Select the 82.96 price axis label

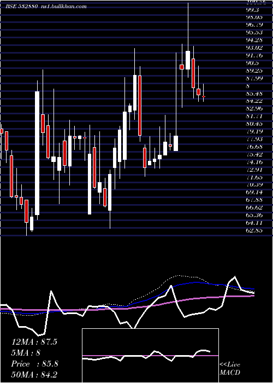click(254, 108)
